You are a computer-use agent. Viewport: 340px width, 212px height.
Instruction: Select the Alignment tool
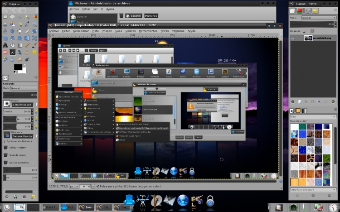coord(20,31)
